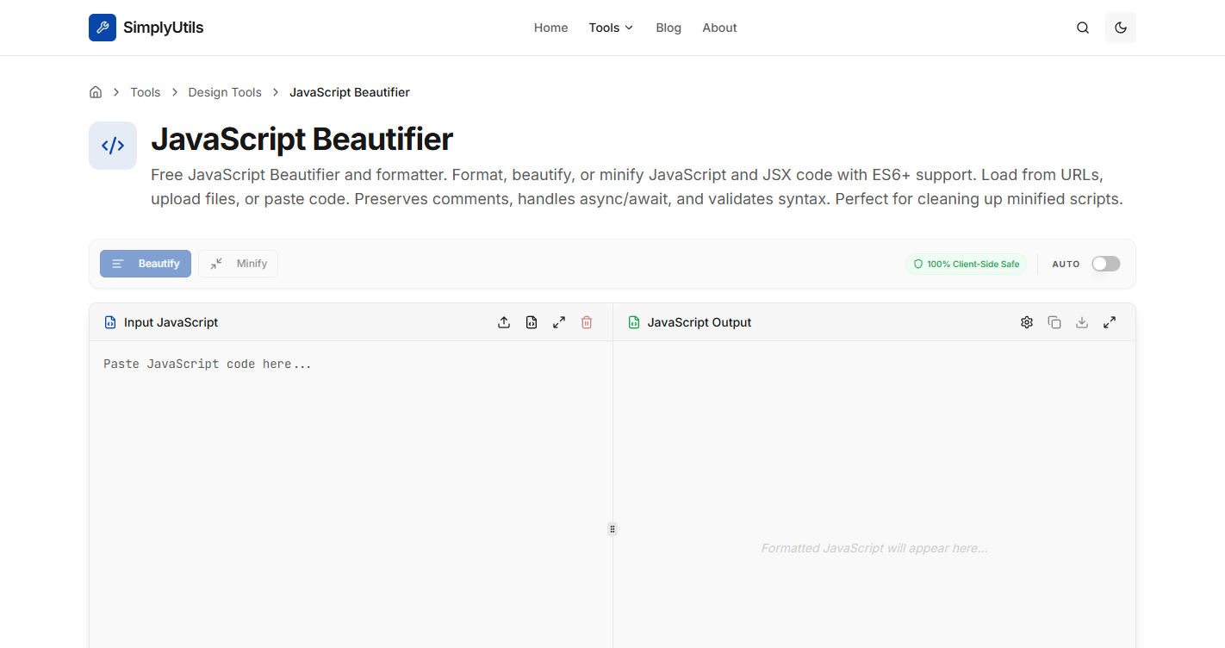
Task: Click the JavaScript Output panel title
Action: pyautogui.click(x=700, y=322)
